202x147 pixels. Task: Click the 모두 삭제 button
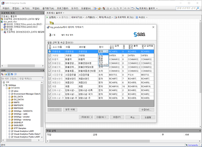[x=70, y=109]
